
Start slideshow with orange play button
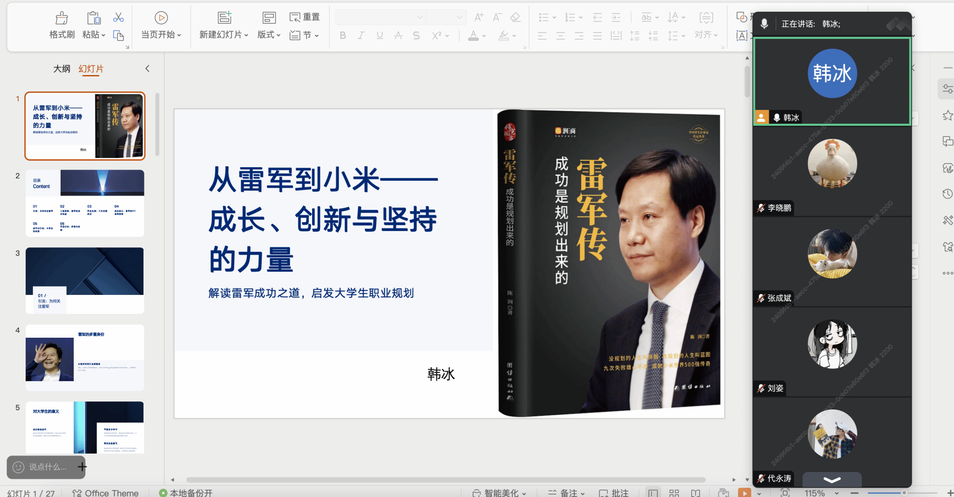(x=744, y=493)
